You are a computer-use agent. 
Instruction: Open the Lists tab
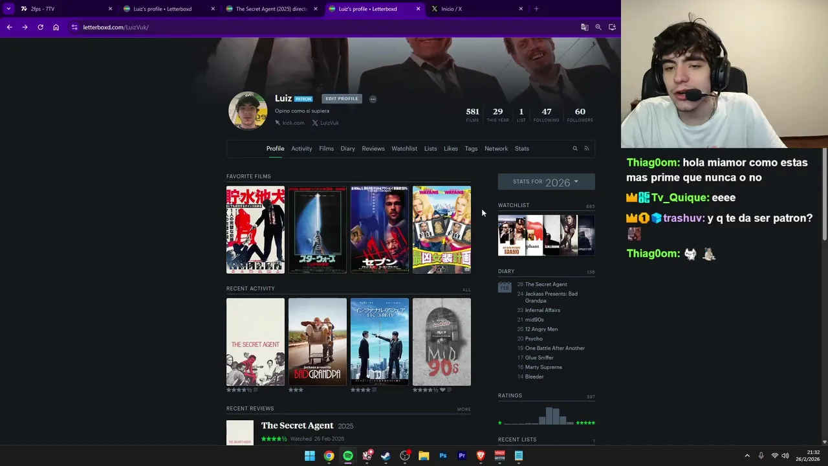coord(430,149)
